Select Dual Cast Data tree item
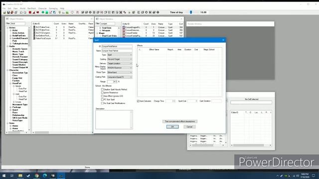This screenshot has width=319, height=179. coord(109,36)
